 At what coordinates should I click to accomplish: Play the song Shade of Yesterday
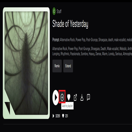[55, 98]
